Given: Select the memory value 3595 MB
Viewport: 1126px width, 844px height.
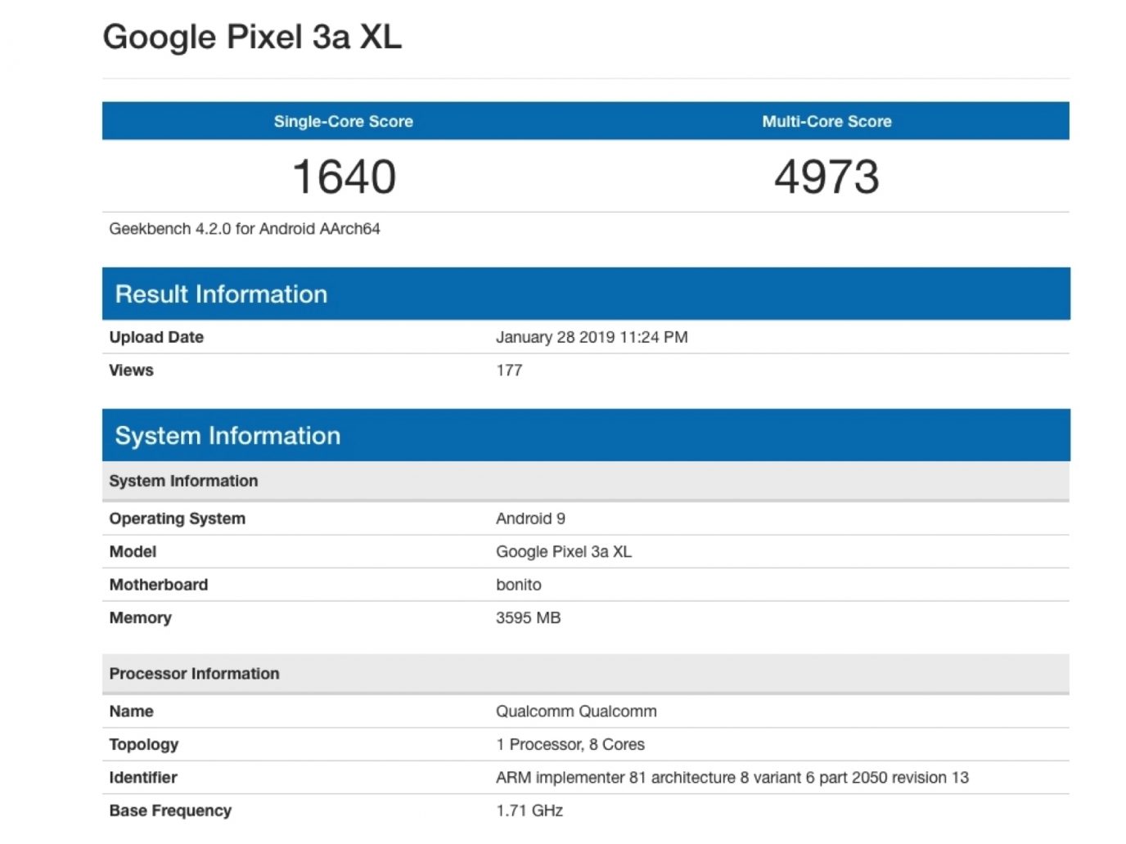Looking at the screenshot, I should click(528, 618).
